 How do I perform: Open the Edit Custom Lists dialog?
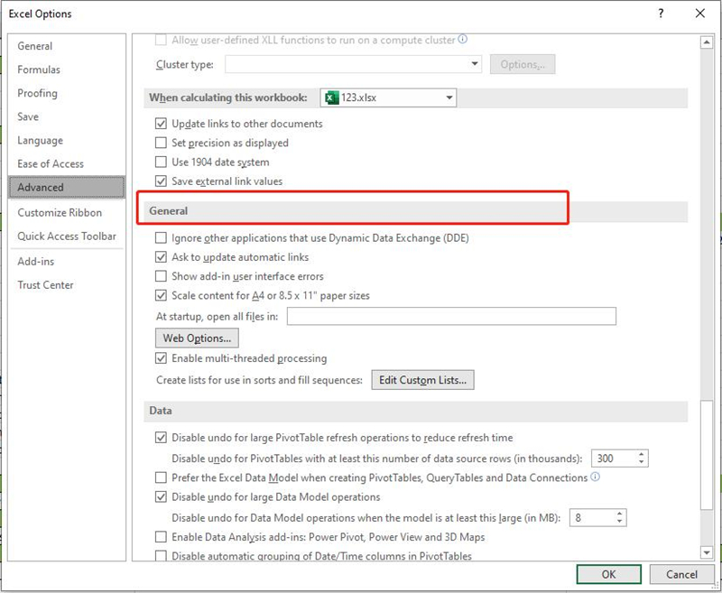point(423,380)
